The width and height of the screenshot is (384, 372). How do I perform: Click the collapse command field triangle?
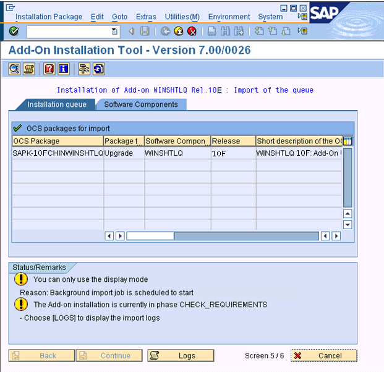click(x=132, y=32)
